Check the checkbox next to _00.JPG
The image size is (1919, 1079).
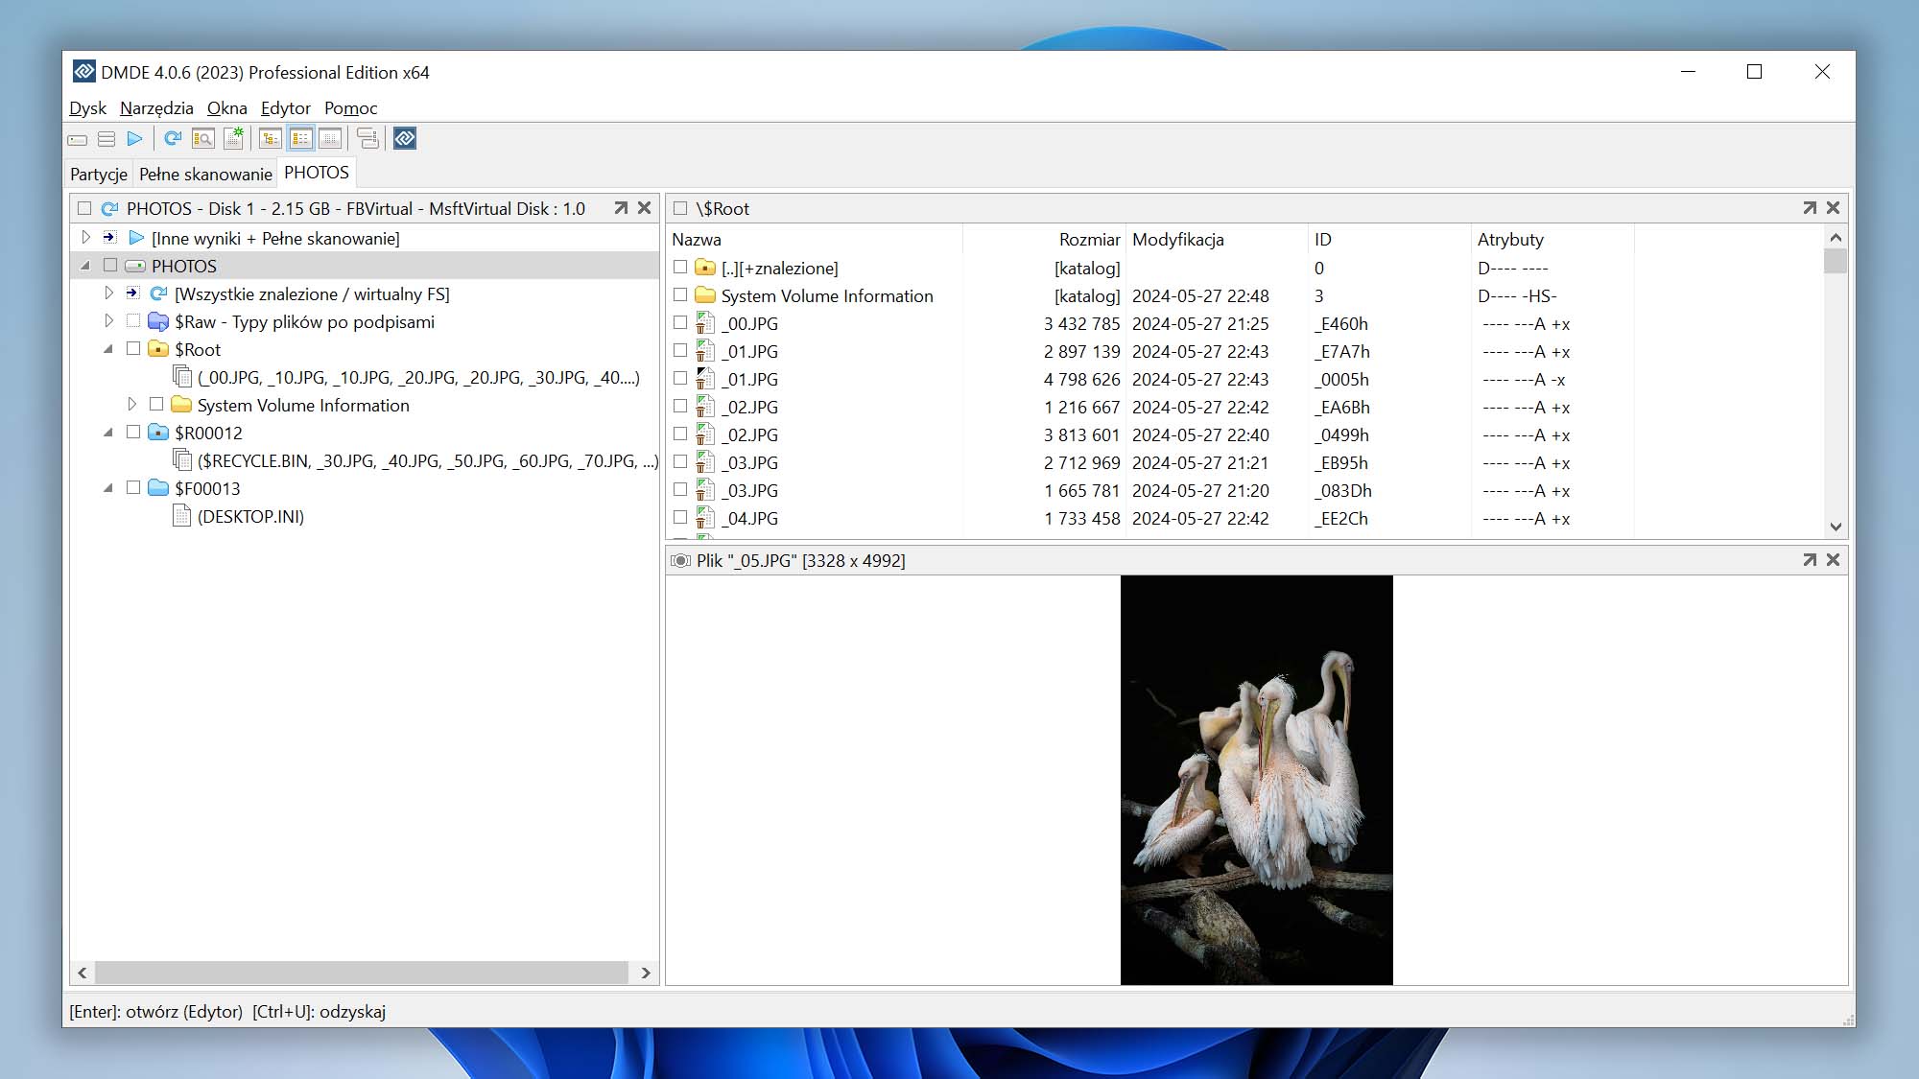click(678, 324)
